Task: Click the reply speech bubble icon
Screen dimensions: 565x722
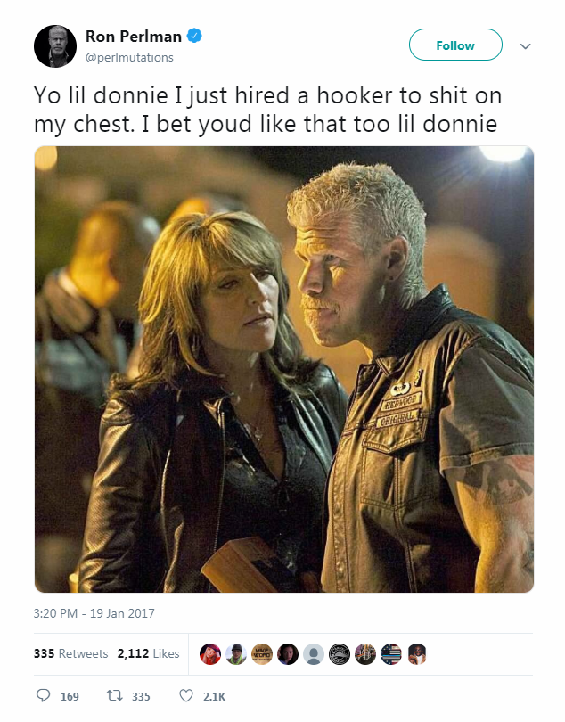Action: click(44, 695)
